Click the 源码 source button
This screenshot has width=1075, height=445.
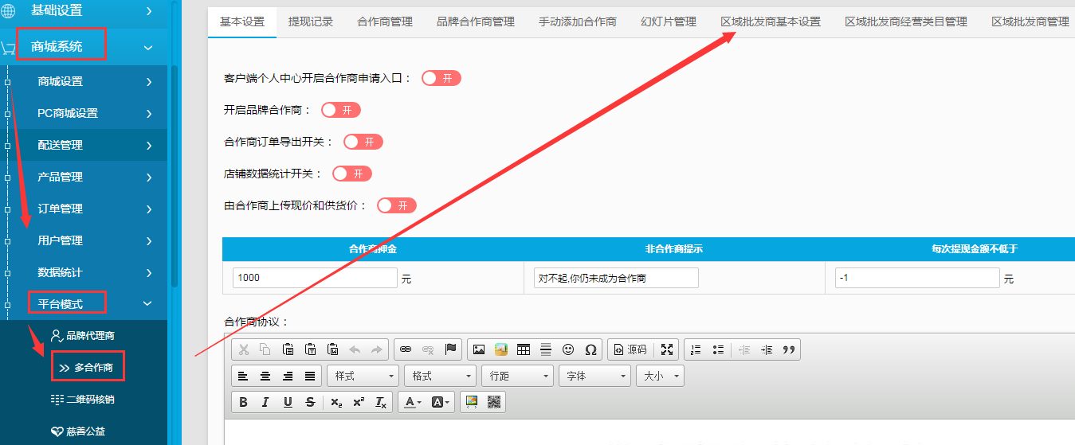tap(630, 349)
